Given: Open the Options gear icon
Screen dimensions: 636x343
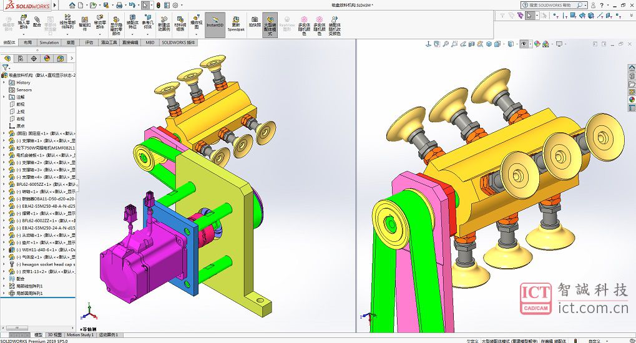Looking at the screenshot, I should (x=175, y=5).
